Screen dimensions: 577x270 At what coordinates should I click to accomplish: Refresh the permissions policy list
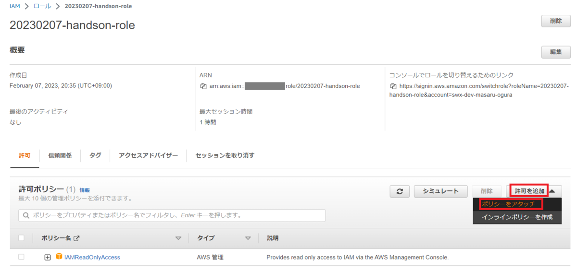click(400, 191)
